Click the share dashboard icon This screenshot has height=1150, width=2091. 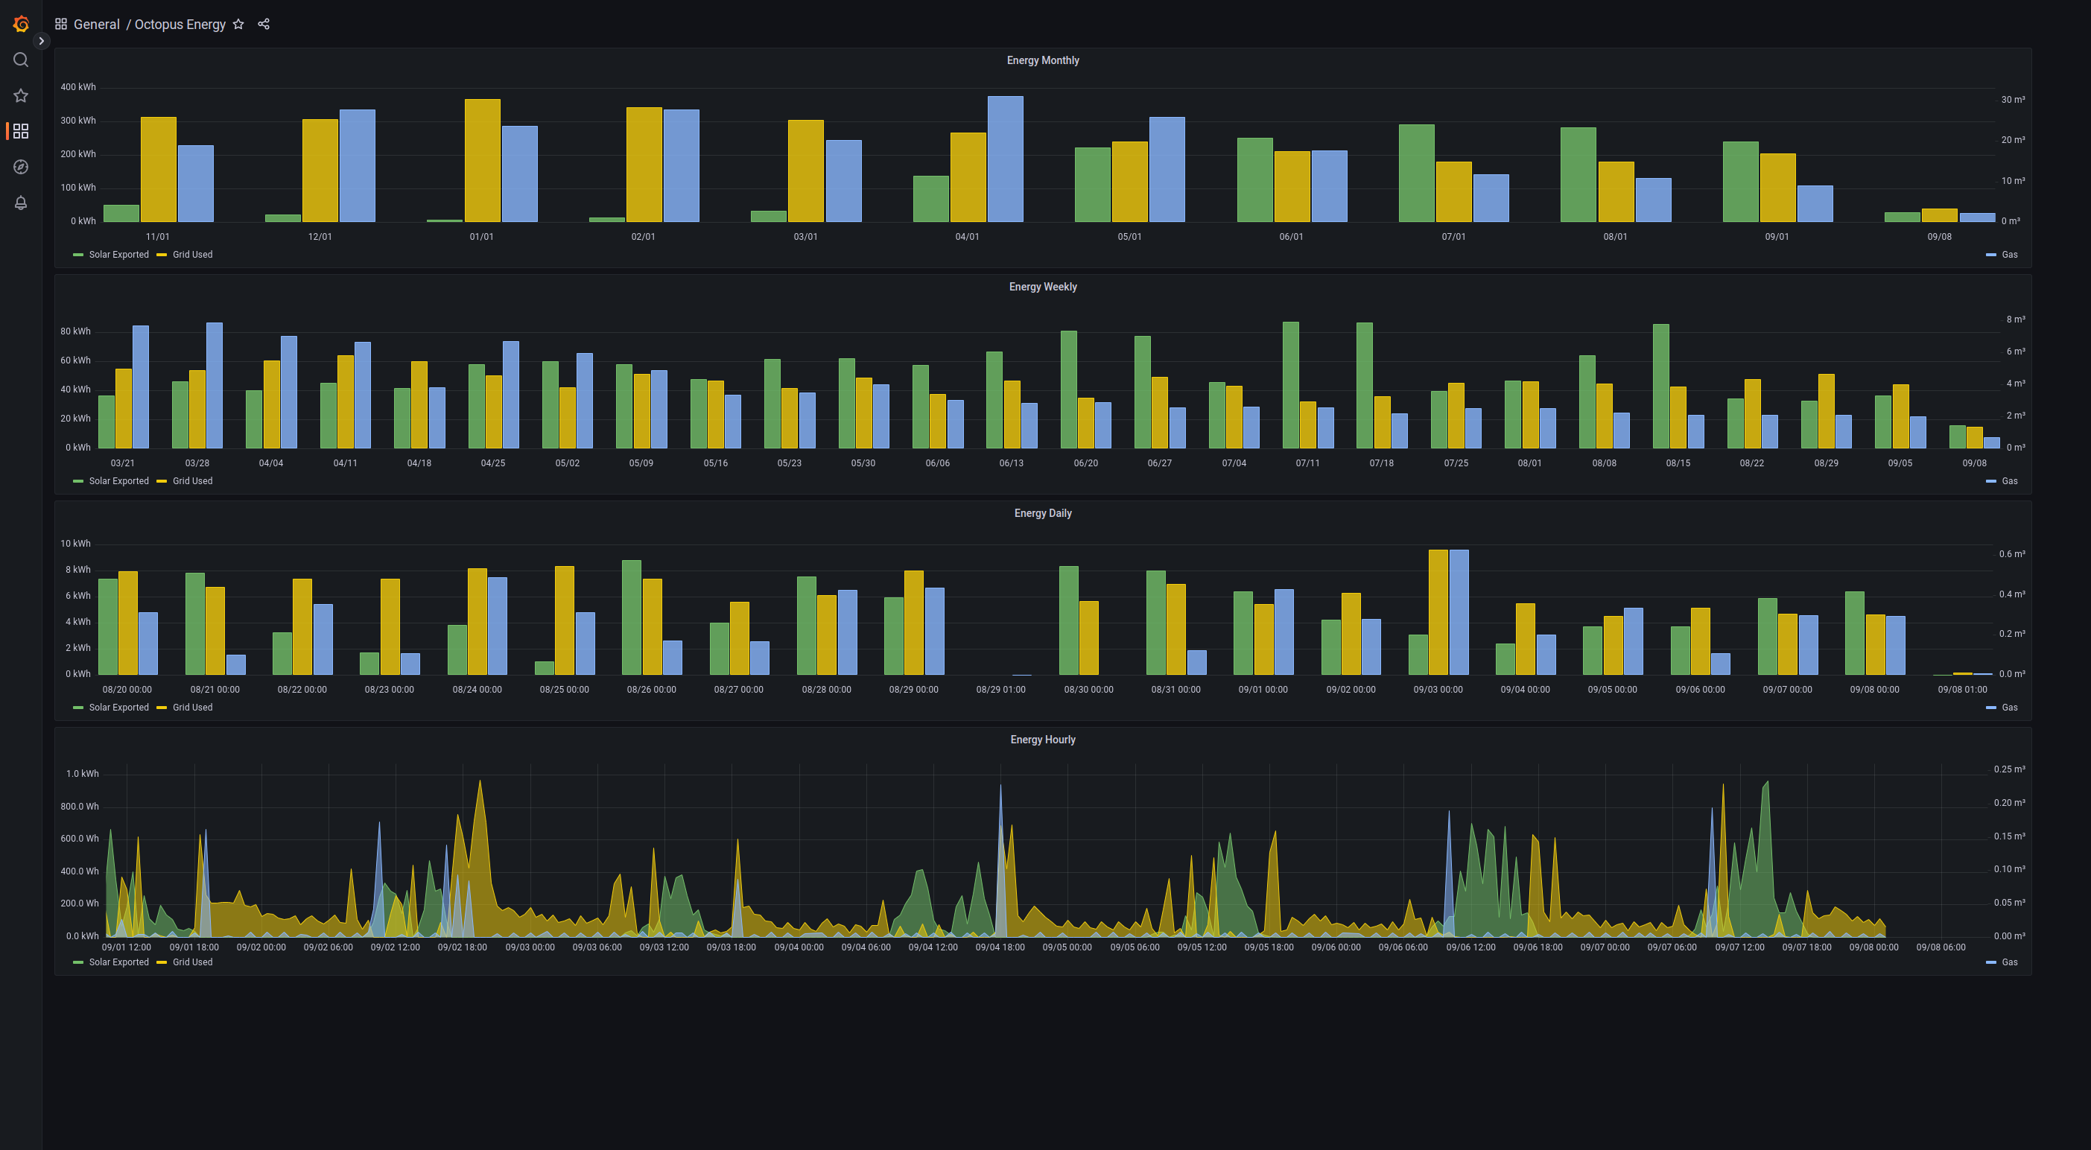click(264, 25)
